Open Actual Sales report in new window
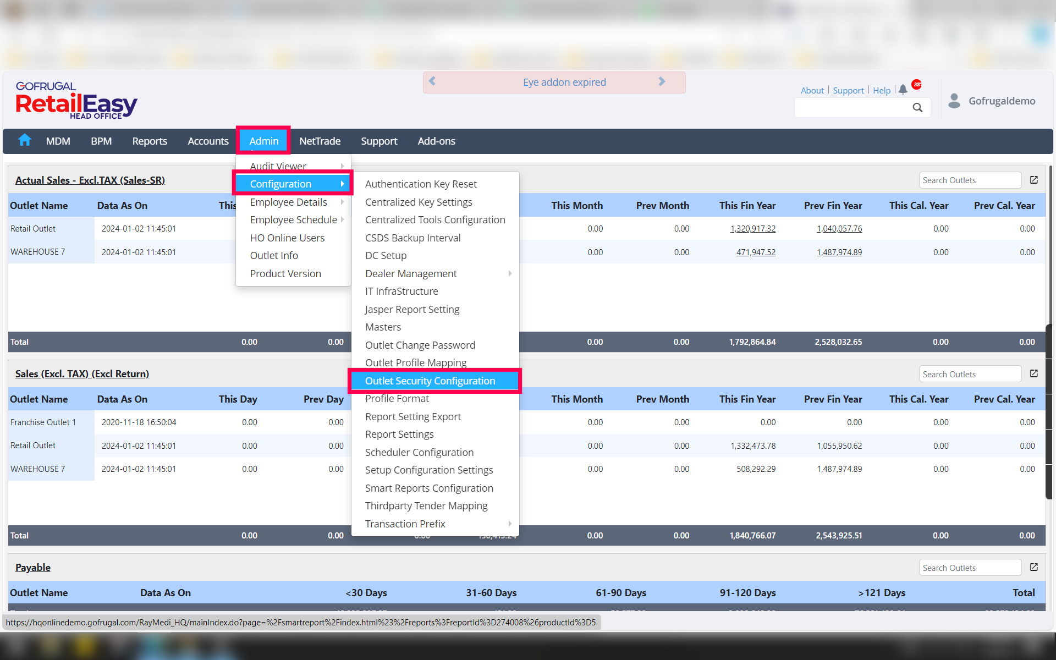The image size is (1056, 660). [x=1033, y=180]
